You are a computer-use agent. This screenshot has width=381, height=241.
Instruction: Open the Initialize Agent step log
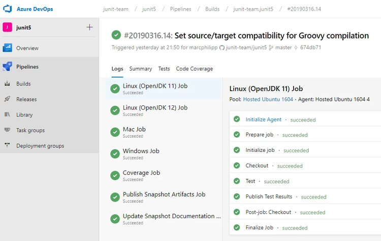263,119
